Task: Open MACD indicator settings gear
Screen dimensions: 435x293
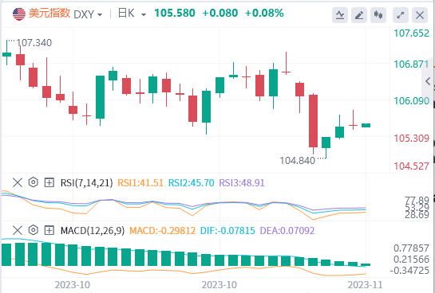Action: coord(34,230)
